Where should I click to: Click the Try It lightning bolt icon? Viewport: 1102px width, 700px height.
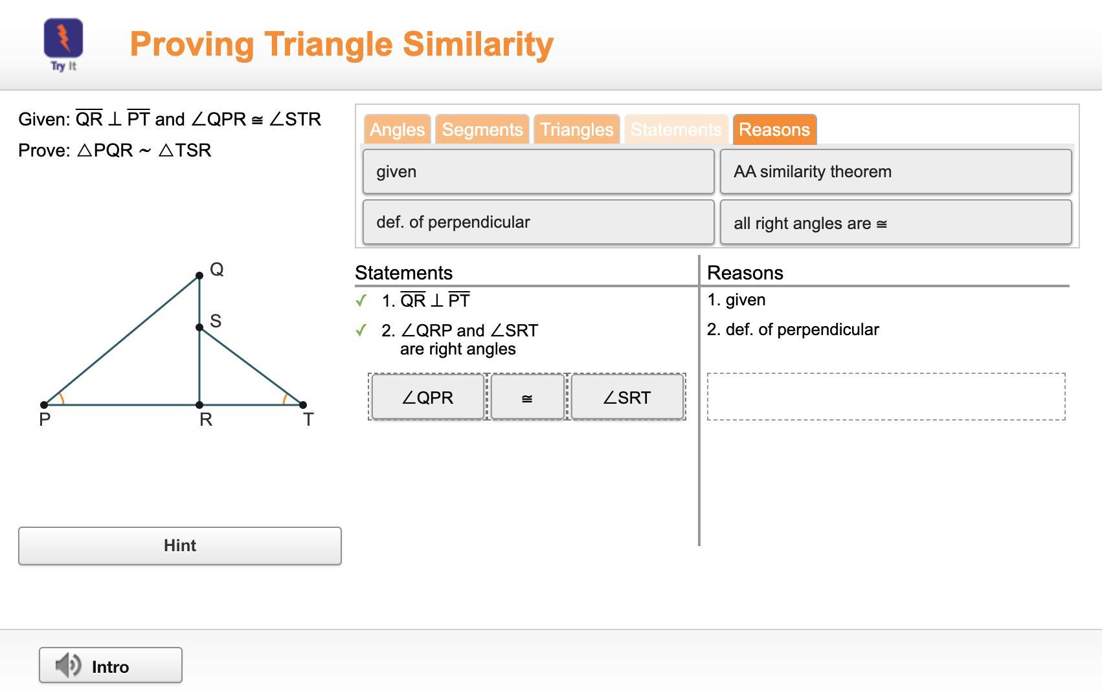tap(63, 38)
